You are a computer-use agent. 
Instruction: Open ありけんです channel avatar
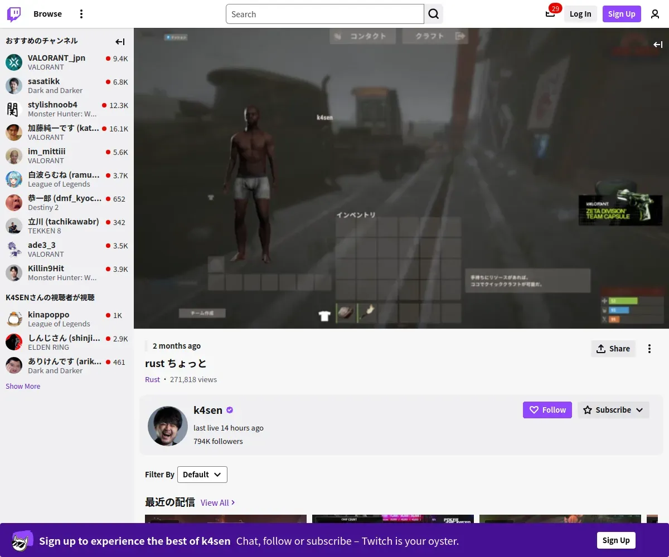point(14,366)
